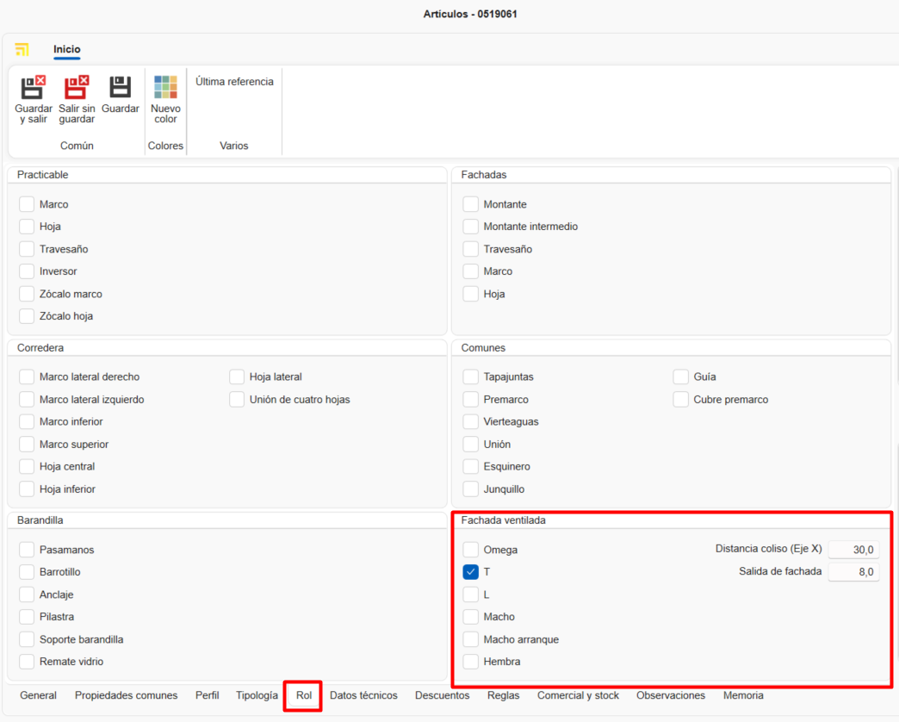The width and height of the screenshot is (899, 722).
Task: Open the Tipología tab
Action: pyautogui.click(x=257, y=695)
